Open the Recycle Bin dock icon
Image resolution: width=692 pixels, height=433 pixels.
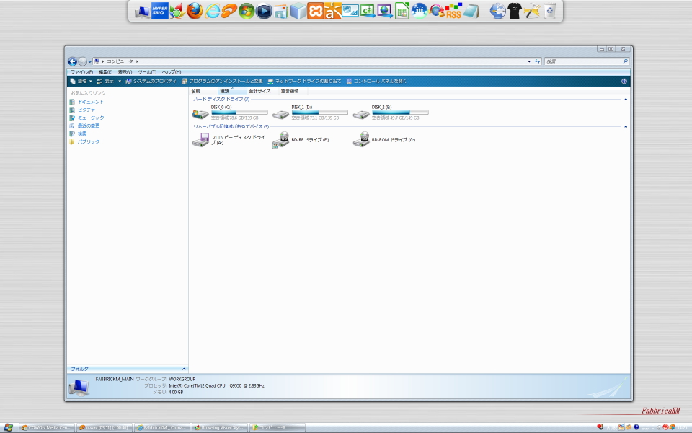tap(550, 11)
